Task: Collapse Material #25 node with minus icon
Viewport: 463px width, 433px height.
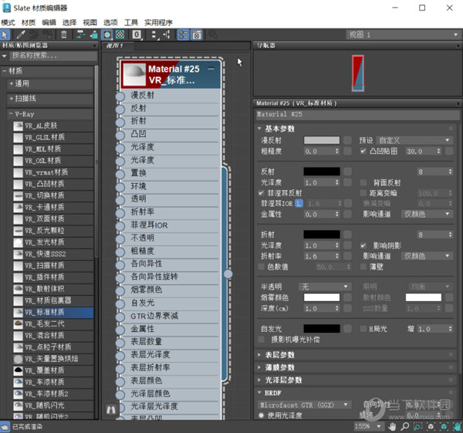Action: click(211, 69)
